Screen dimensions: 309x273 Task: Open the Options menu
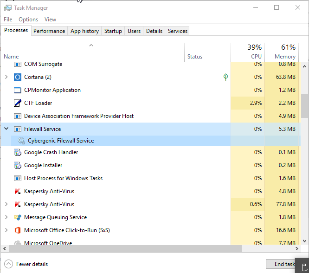click(28, 19)
